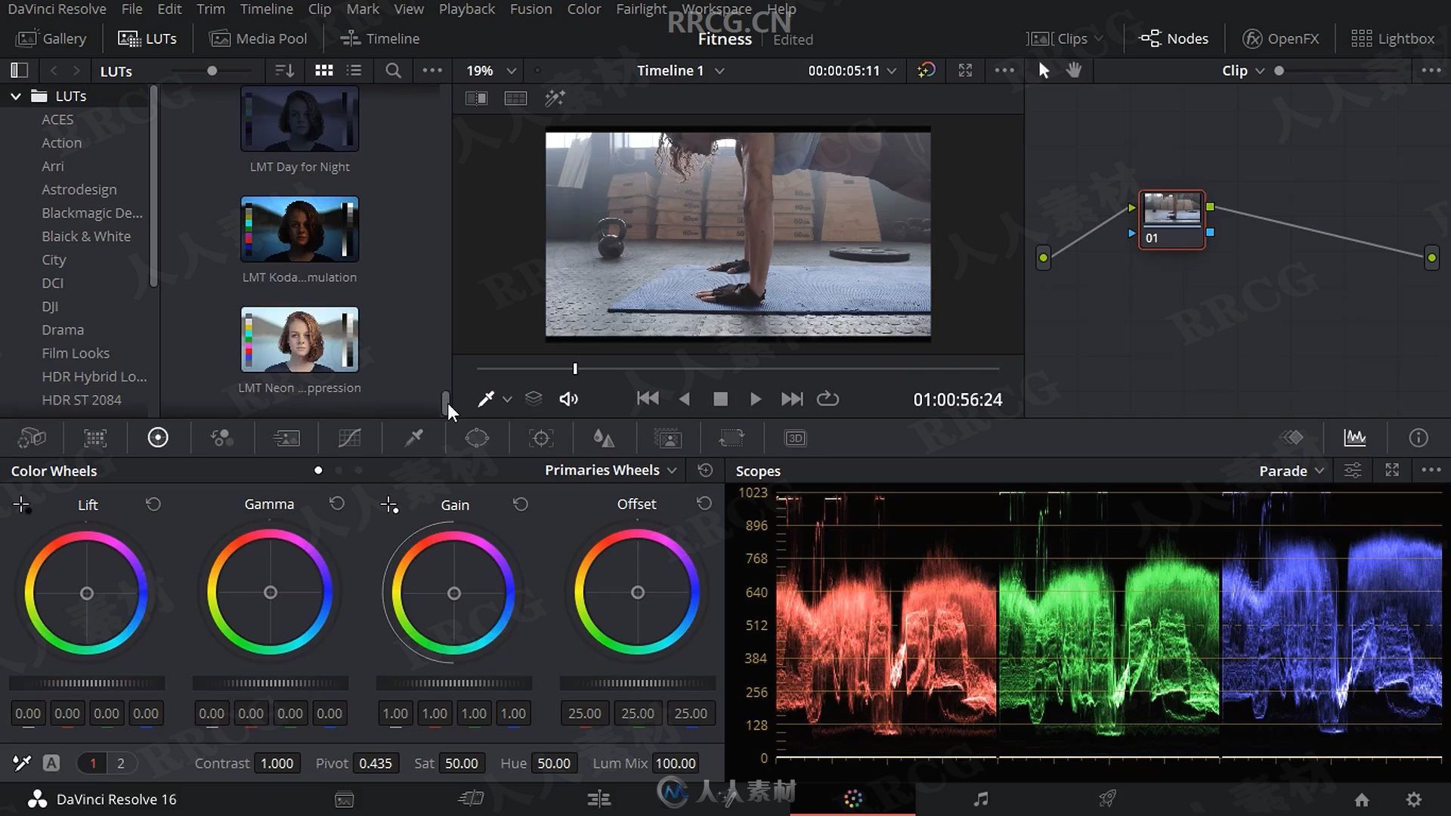The image size is (1451, 816).
Task: Pick black point for Lift
Action: [22, 505]
